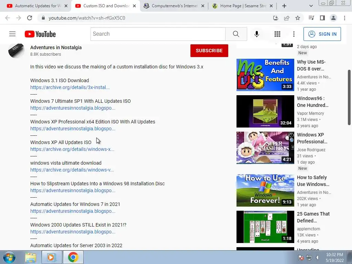352x264 pixels.
Task: Open the FreeCell 1:18 video thumbnail
Action: (x=265, y=227)
